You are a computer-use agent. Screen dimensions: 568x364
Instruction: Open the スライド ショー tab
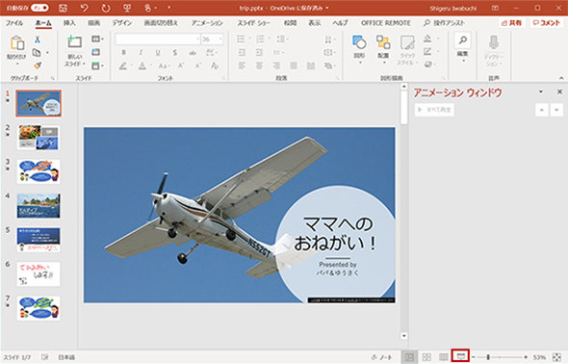253,23
